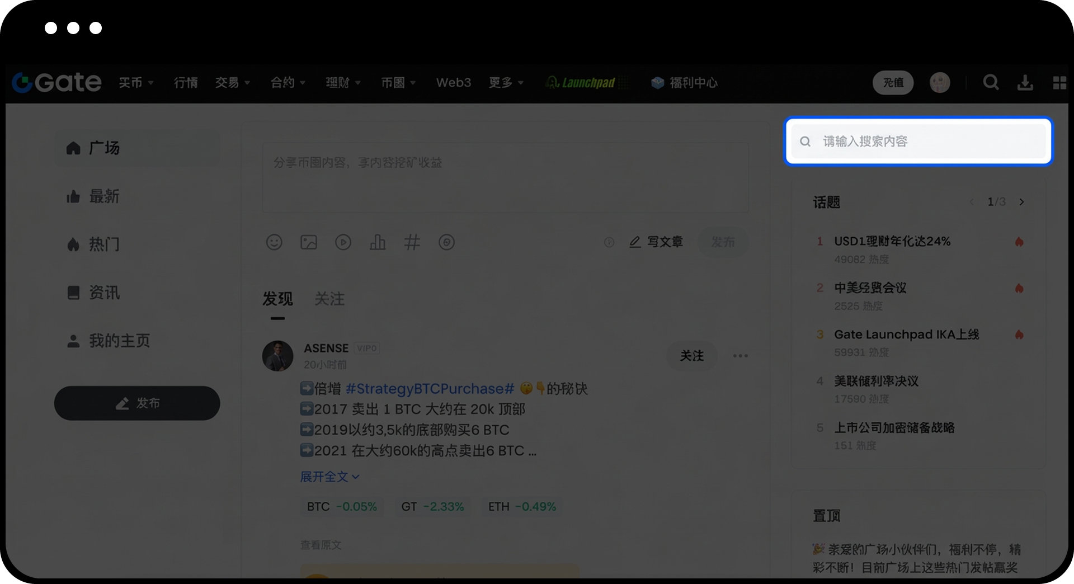The image size is (1074, 584).
Task: Open 热门 in the left sidebar
Action: point(104,244)
